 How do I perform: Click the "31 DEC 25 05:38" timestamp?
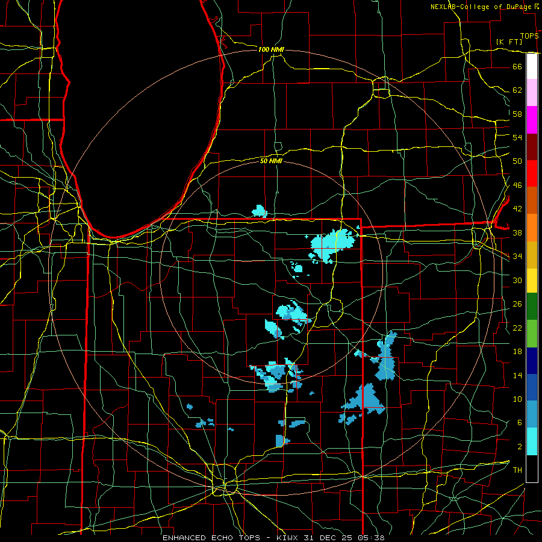click(x=344, y=538)
